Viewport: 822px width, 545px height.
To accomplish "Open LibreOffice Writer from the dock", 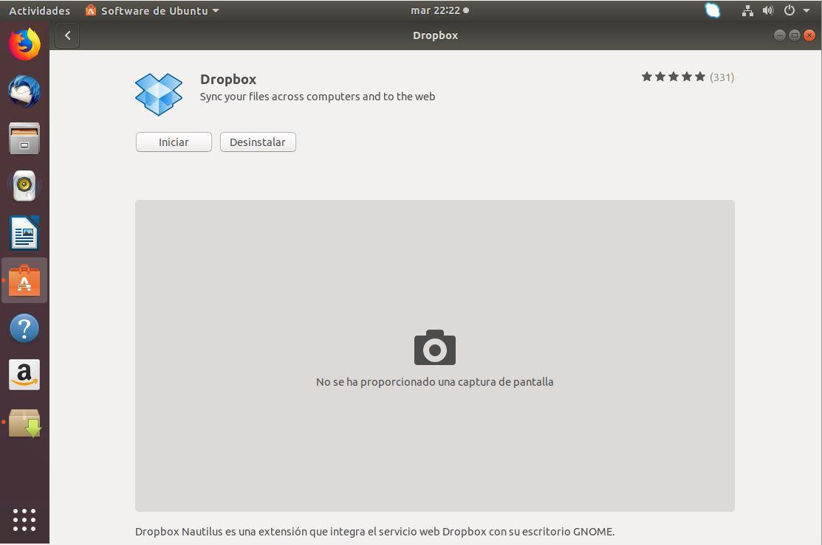I will pyautogui.click(x=24, y=233).
